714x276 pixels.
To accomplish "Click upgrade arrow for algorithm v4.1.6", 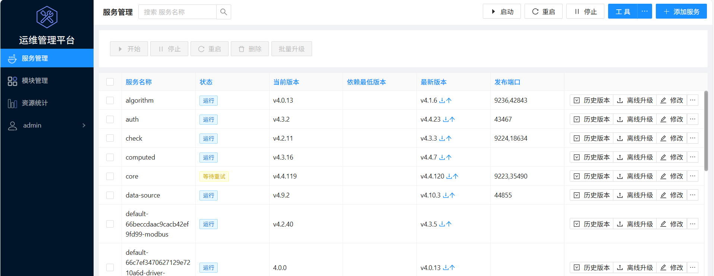I will click(449, 100).
